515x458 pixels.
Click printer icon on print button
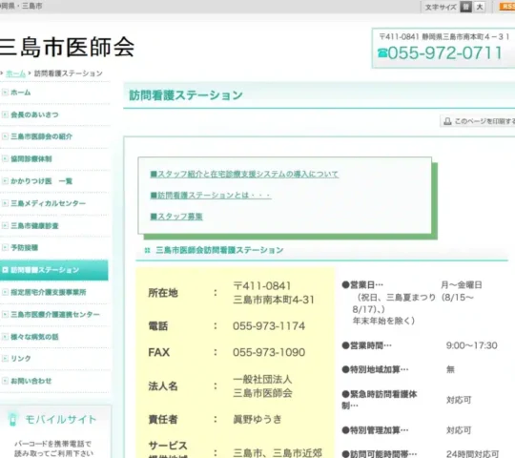click(x=447, y=121)
